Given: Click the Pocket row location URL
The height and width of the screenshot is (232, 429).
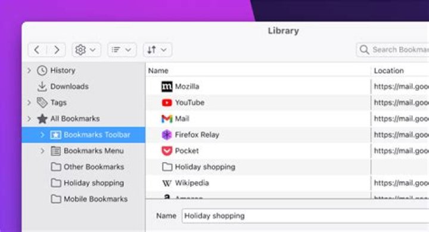Looking at the screenshot, I should [402, 151].
